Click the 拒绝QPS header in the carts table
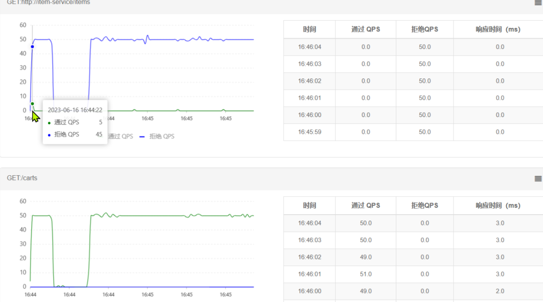Image resolution: width=543 pixels, height=302 pixels. [x=424, y=206]
